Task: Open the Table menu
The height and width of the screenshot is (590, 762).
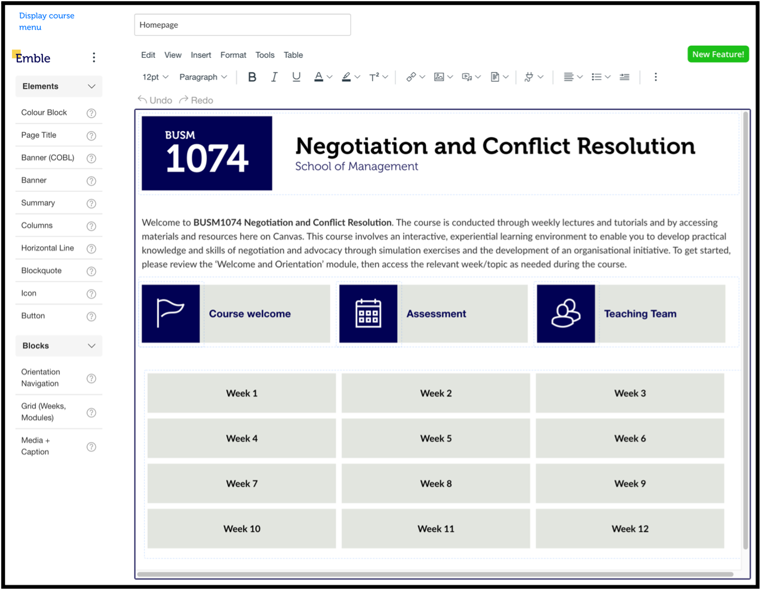Action: [x=293, y=54]
